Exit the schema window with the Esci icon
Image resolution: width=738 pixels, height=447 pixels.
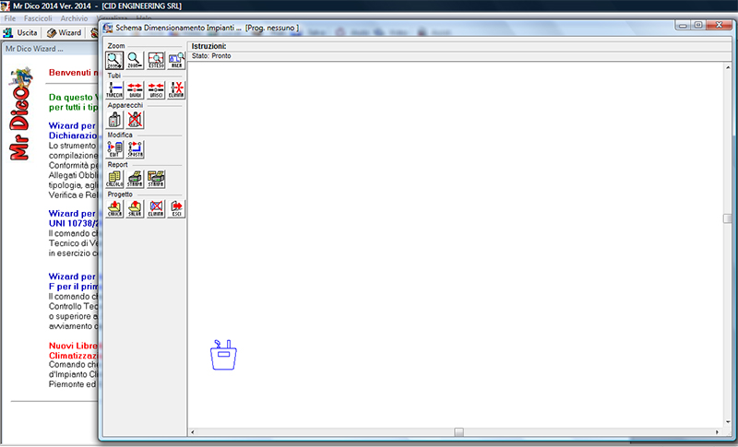(x=177, y=208)
